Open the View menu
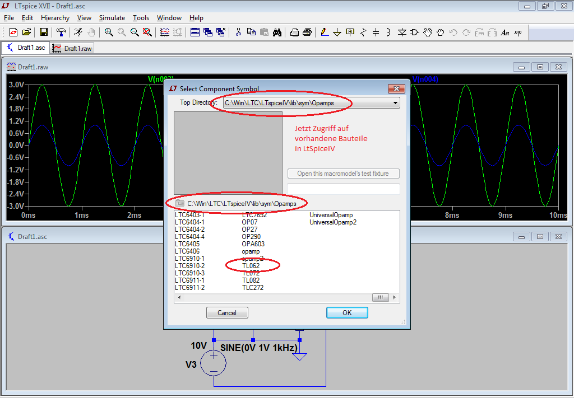Image resolution: width=574 pixels, height=398 pixels. click(84, 18)
